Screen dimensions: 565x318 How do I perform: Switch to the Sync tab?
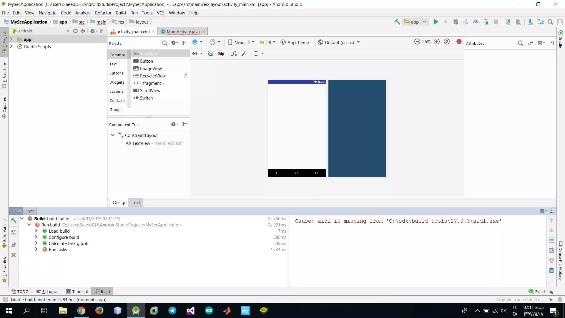(x=30, y=211)
